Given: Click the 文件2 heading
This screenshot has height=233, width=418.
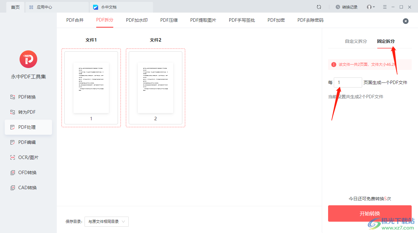Looking at the screenshot, I should 156,40.
